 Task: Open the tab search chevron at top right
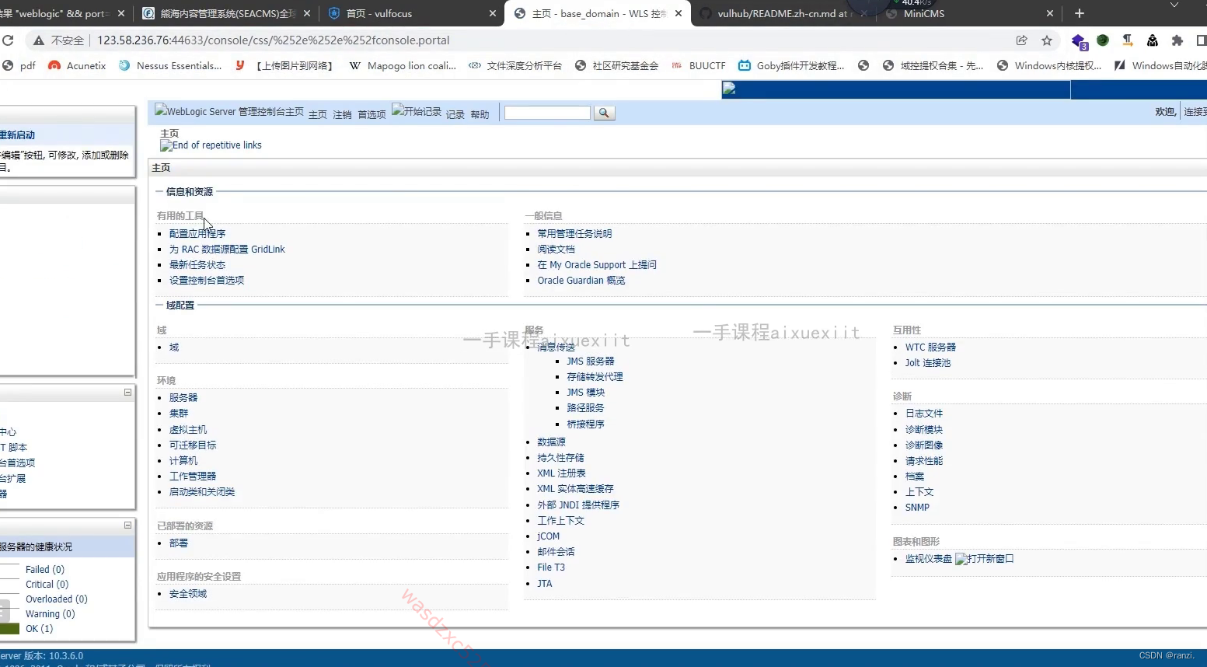(1174, 5)
